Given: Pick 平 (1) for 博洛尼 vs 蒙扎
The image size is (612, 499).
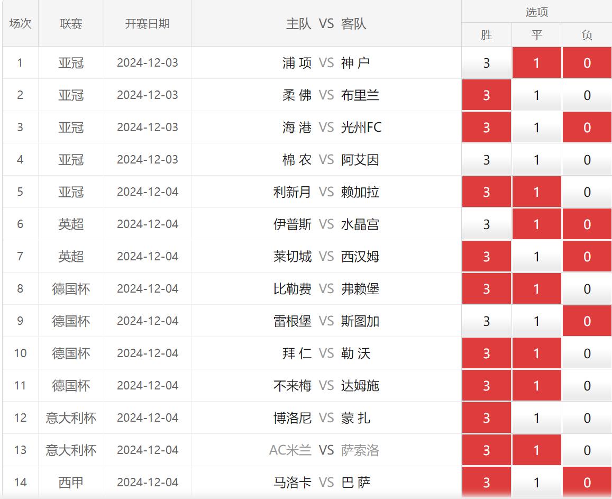Looking at the screenshot, I should tap(536, 418).
